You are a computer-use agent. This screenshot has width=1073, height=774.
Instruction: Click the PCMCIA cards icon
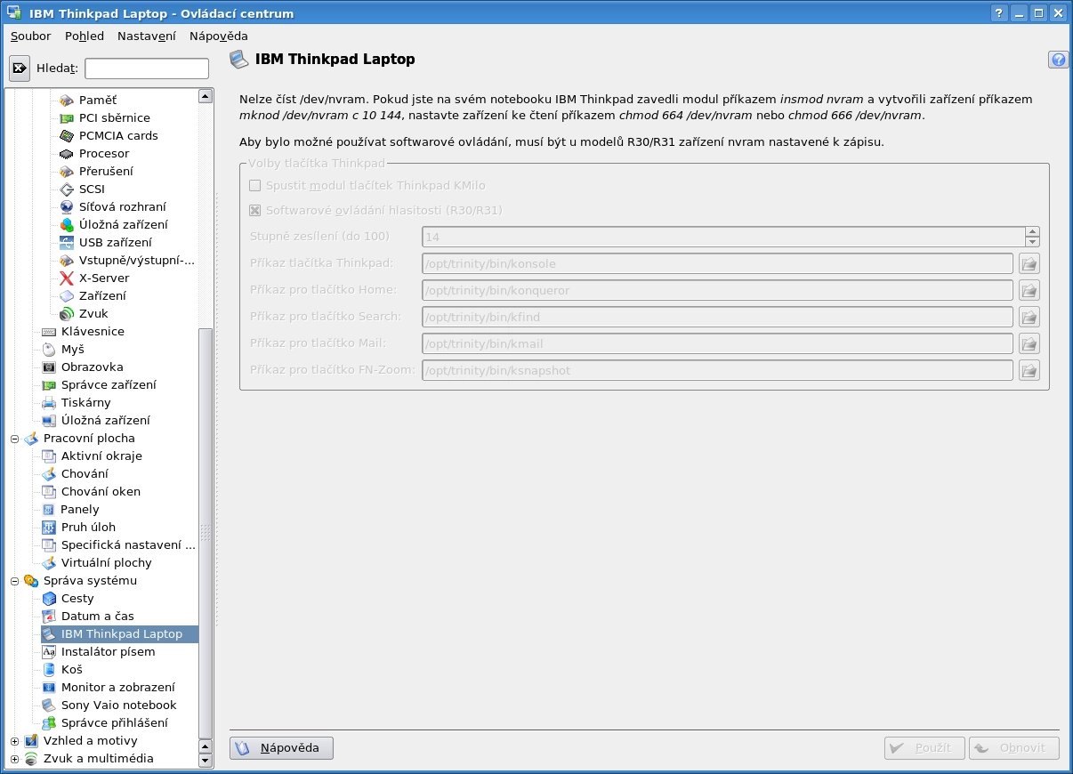(67, 136)
